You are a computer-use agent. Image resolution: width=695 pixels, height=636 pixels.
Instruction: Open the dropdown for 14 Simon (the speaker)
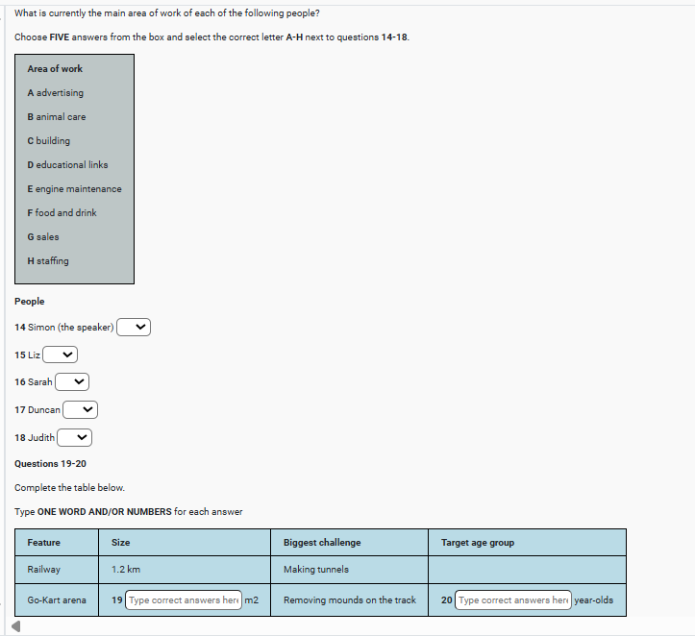[x=134, y=328]
